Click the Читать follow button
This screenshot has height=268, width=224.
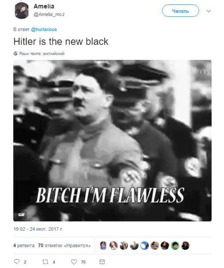point(180,11)
